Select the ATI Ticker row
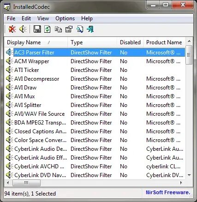This screenshot has height=202, width=197. (95, 70)
